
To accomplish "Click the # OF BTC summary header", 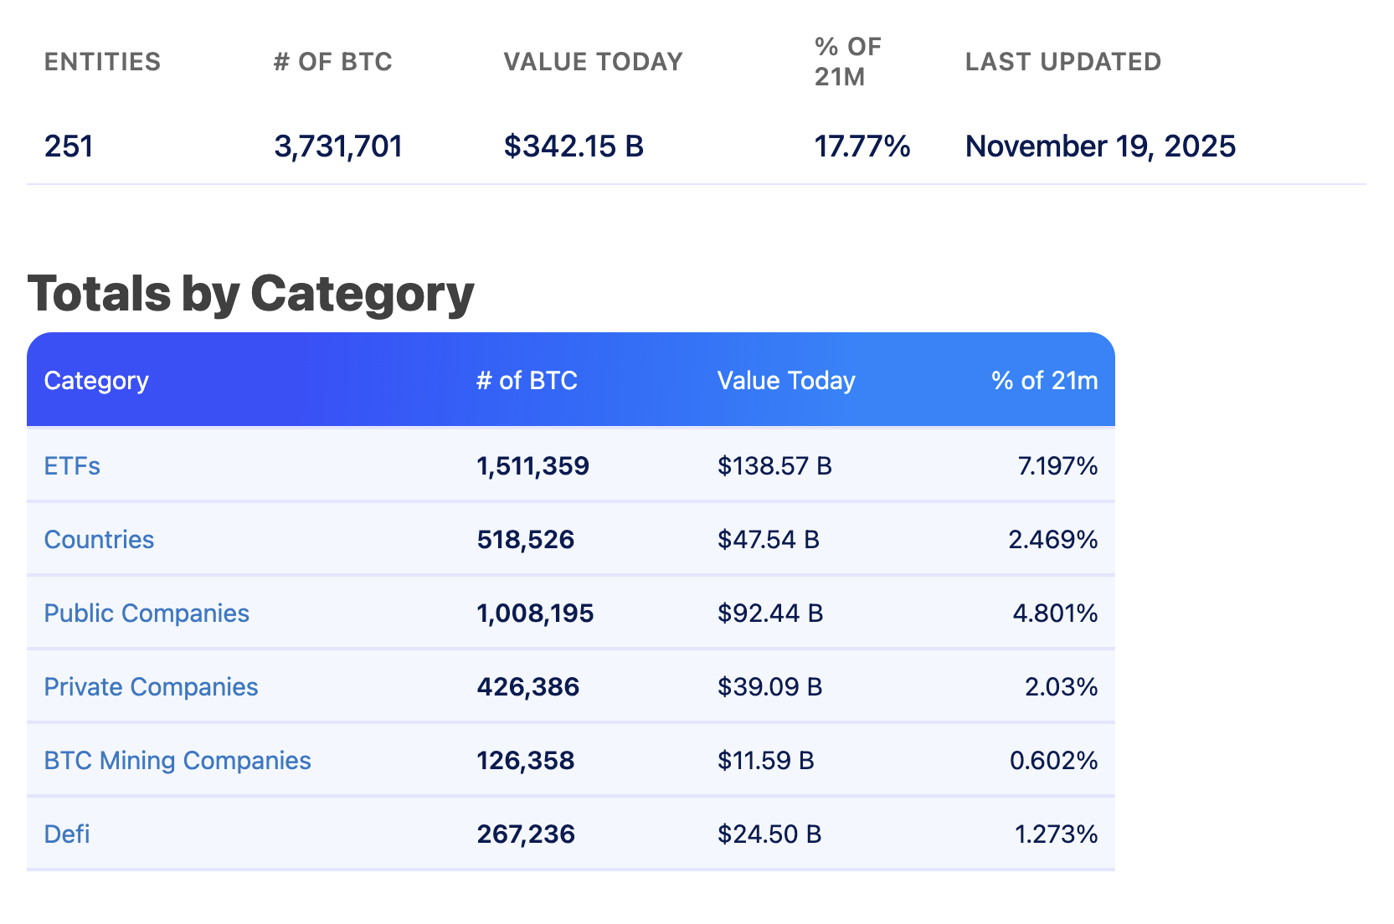I will pyautogui.click(x=332, y=61).
